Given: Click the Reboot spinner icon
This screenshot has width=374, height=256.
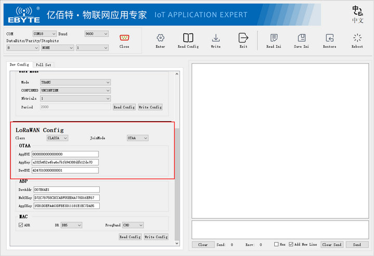Looking at the screenshot, I should (357, 38).
